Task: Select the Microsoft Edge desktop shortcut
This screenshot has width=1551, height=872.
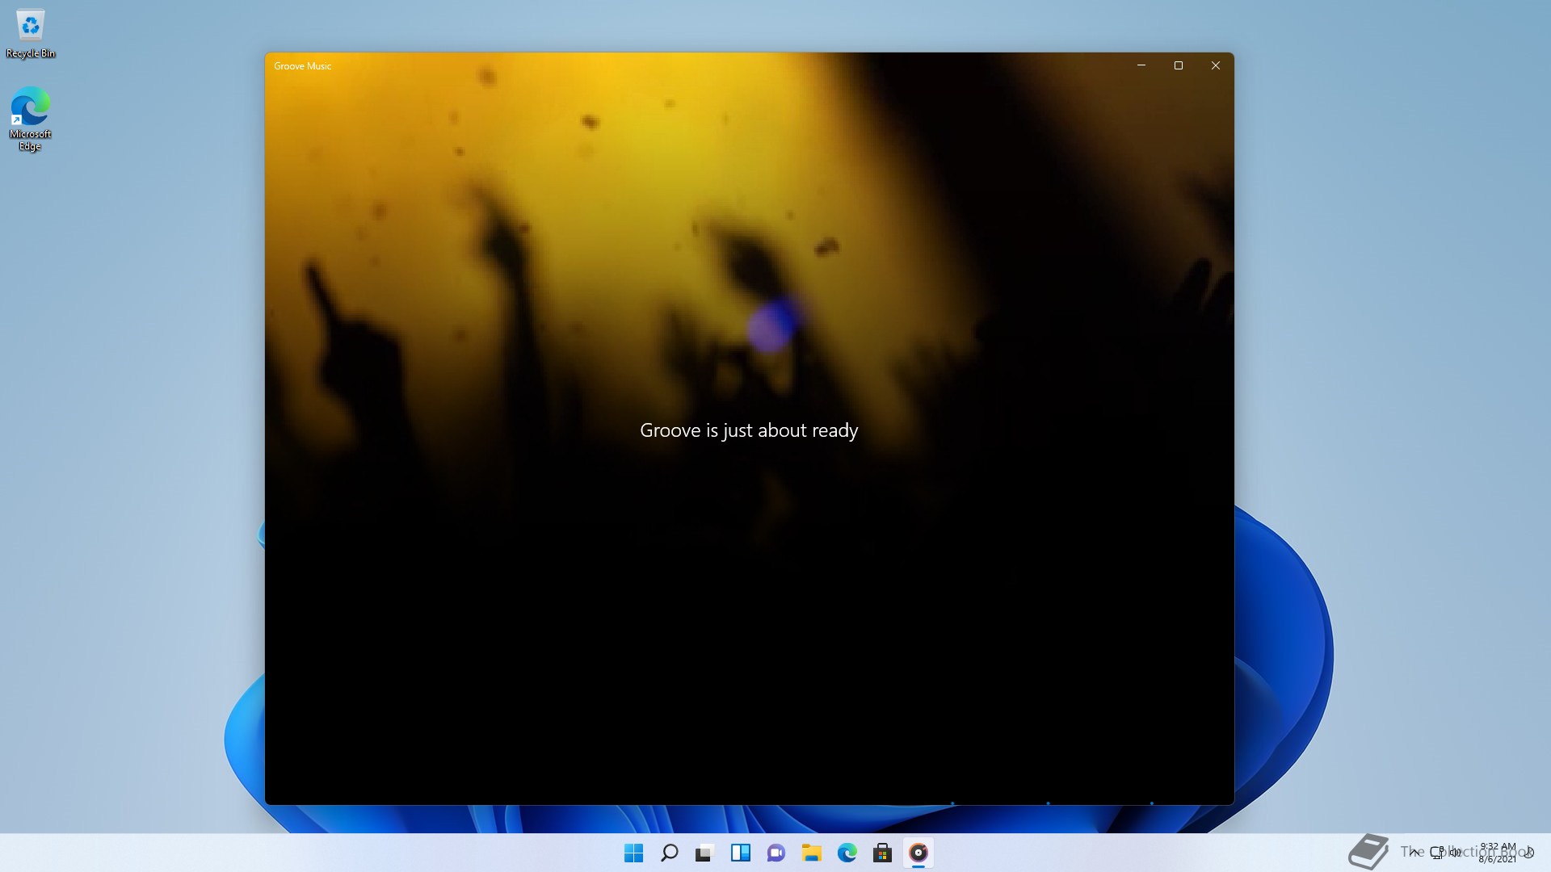Action: pos(31,119)
